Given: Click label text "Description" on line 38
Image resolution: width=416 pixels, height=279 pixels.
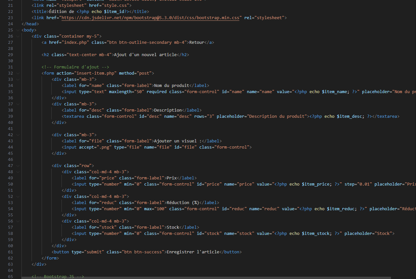Looking at the screenshot, I should pos(168,110).
